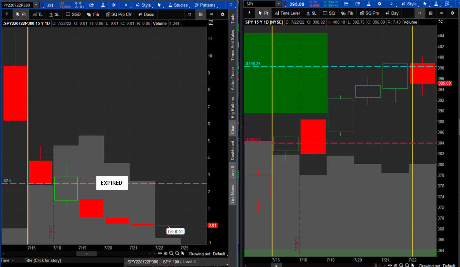
Task: Open the pointer drawing menu in right chart header
Action: click(x=425, y=4)
